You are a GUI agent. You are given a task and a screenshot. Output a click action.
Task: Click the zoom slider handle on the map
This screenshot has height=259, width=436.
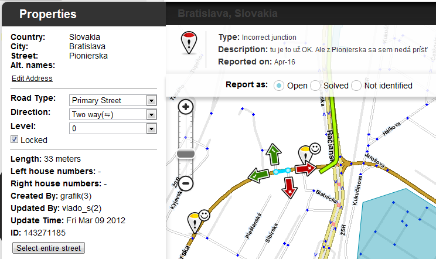[x=185, y=154]
